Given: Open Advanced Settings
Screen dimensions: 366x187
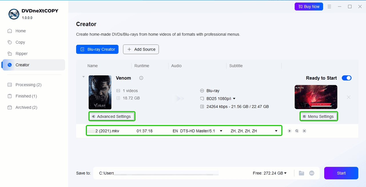Looking at the screenshot, I should 112,116.
